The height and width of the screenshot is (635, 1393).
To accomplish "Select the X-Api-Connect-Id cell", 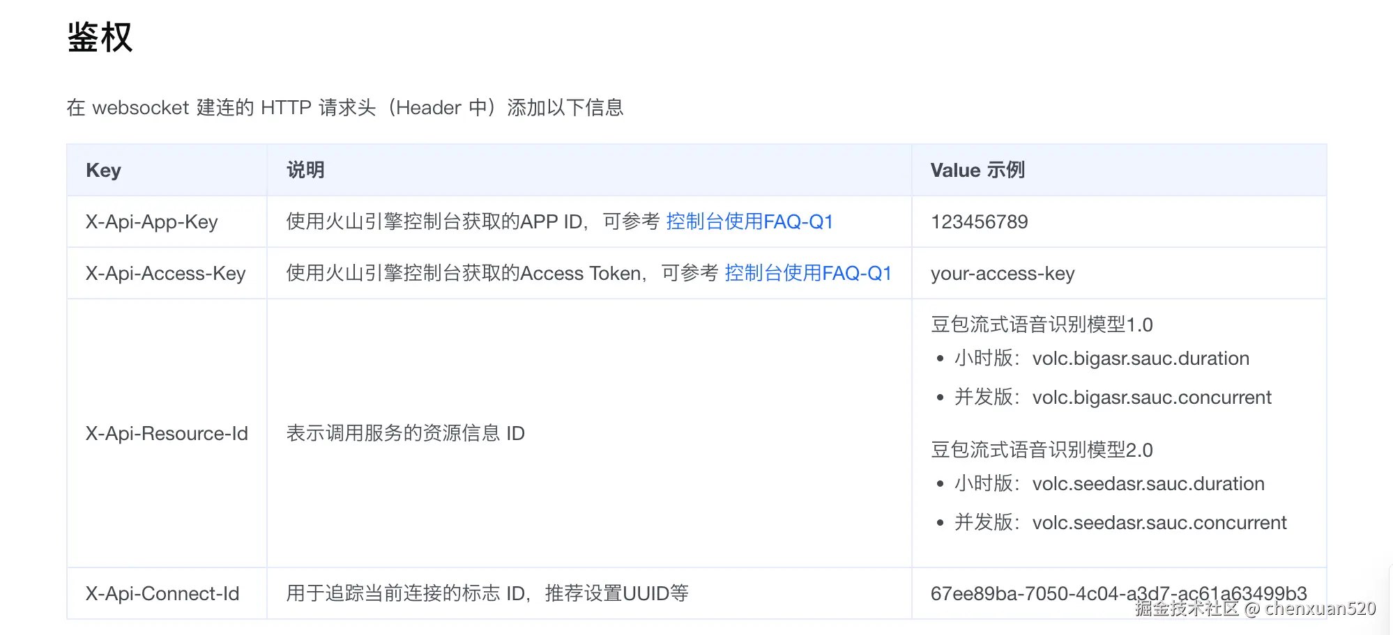I will point(162,594).
